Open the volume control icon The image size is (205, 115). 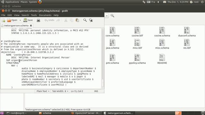point(158,2)
